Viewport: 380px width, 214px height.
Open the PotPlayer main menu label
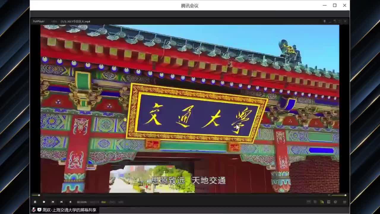(39, 21)
